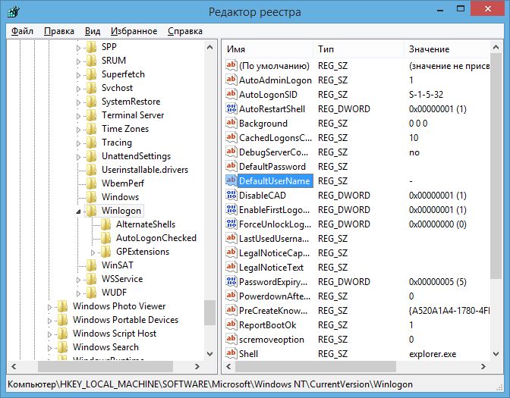Click the string icon of AutoAdminLogon value
The width and height of the screenshot is (510, 398).
[231, 80]
